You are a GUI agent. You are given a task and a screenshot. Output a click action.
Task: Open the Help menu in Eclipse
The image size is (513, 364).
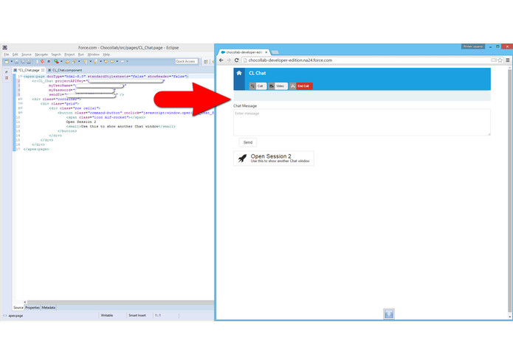coord(106,55)
